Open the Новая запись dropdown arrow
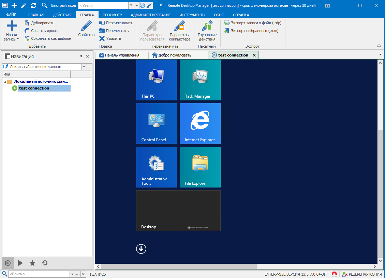 tap(18, 39)
